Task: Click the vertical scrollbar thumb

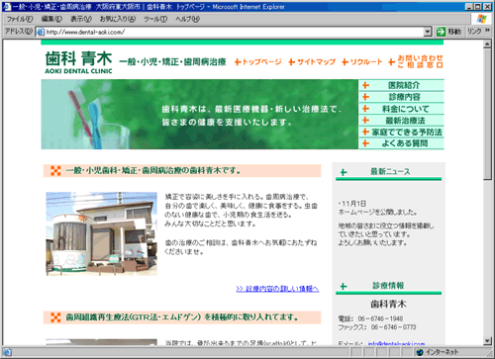Action: click(x=487, y=114)
